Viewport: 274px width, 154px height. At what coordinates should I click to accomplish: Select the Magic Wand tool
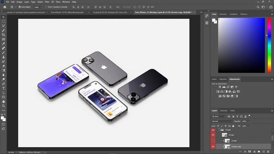3,30
